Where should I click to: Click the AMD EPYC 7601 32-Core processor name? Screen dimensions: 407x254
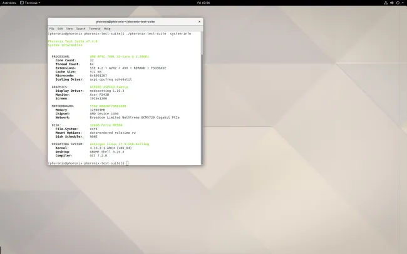(x=120, y=56)
